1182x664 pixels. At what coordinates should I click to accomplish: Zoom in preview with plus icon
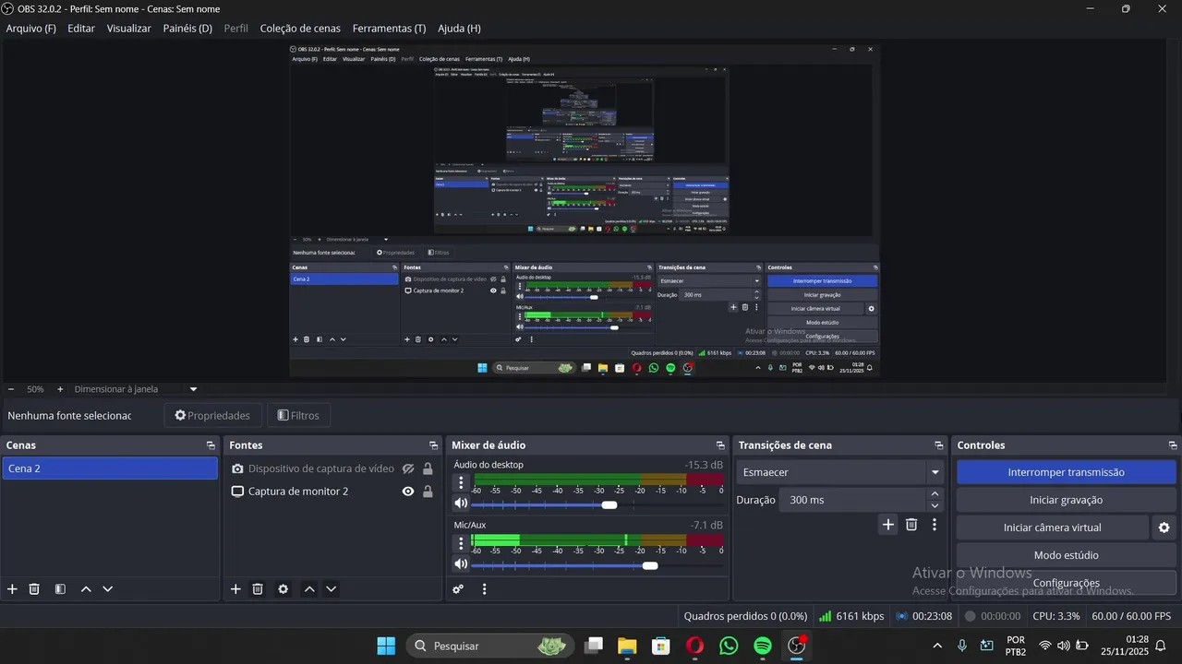coord(60,389)
